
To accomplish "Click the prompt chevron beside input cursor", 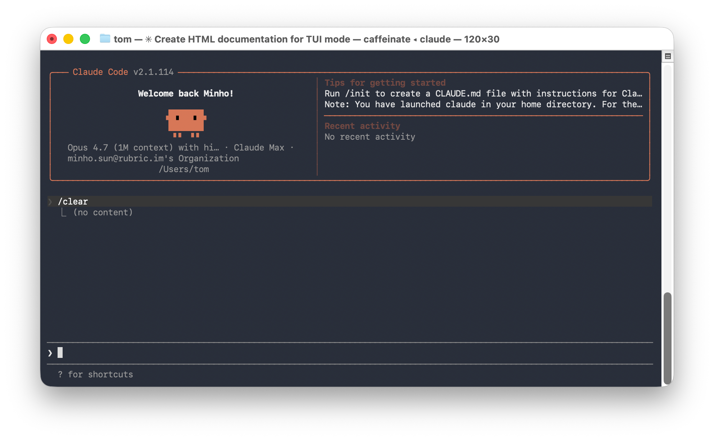I will [50, 353].
